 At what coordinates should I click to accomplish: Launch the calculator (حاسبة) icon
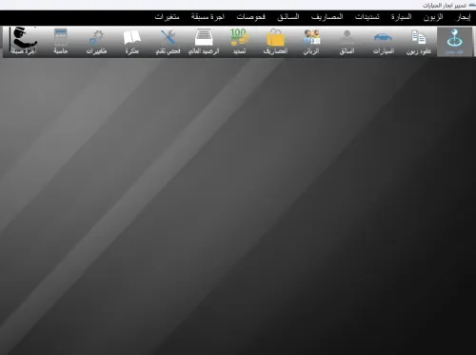click(x=61, y=42)
